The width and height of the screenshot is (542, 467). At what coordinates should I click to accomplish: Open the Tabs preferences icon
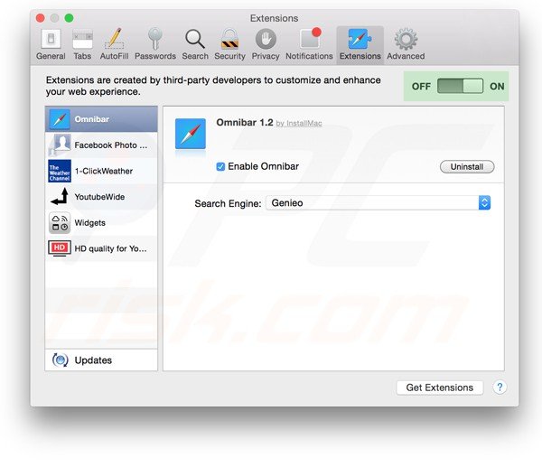pyautogui.click(x=82, y=39)
